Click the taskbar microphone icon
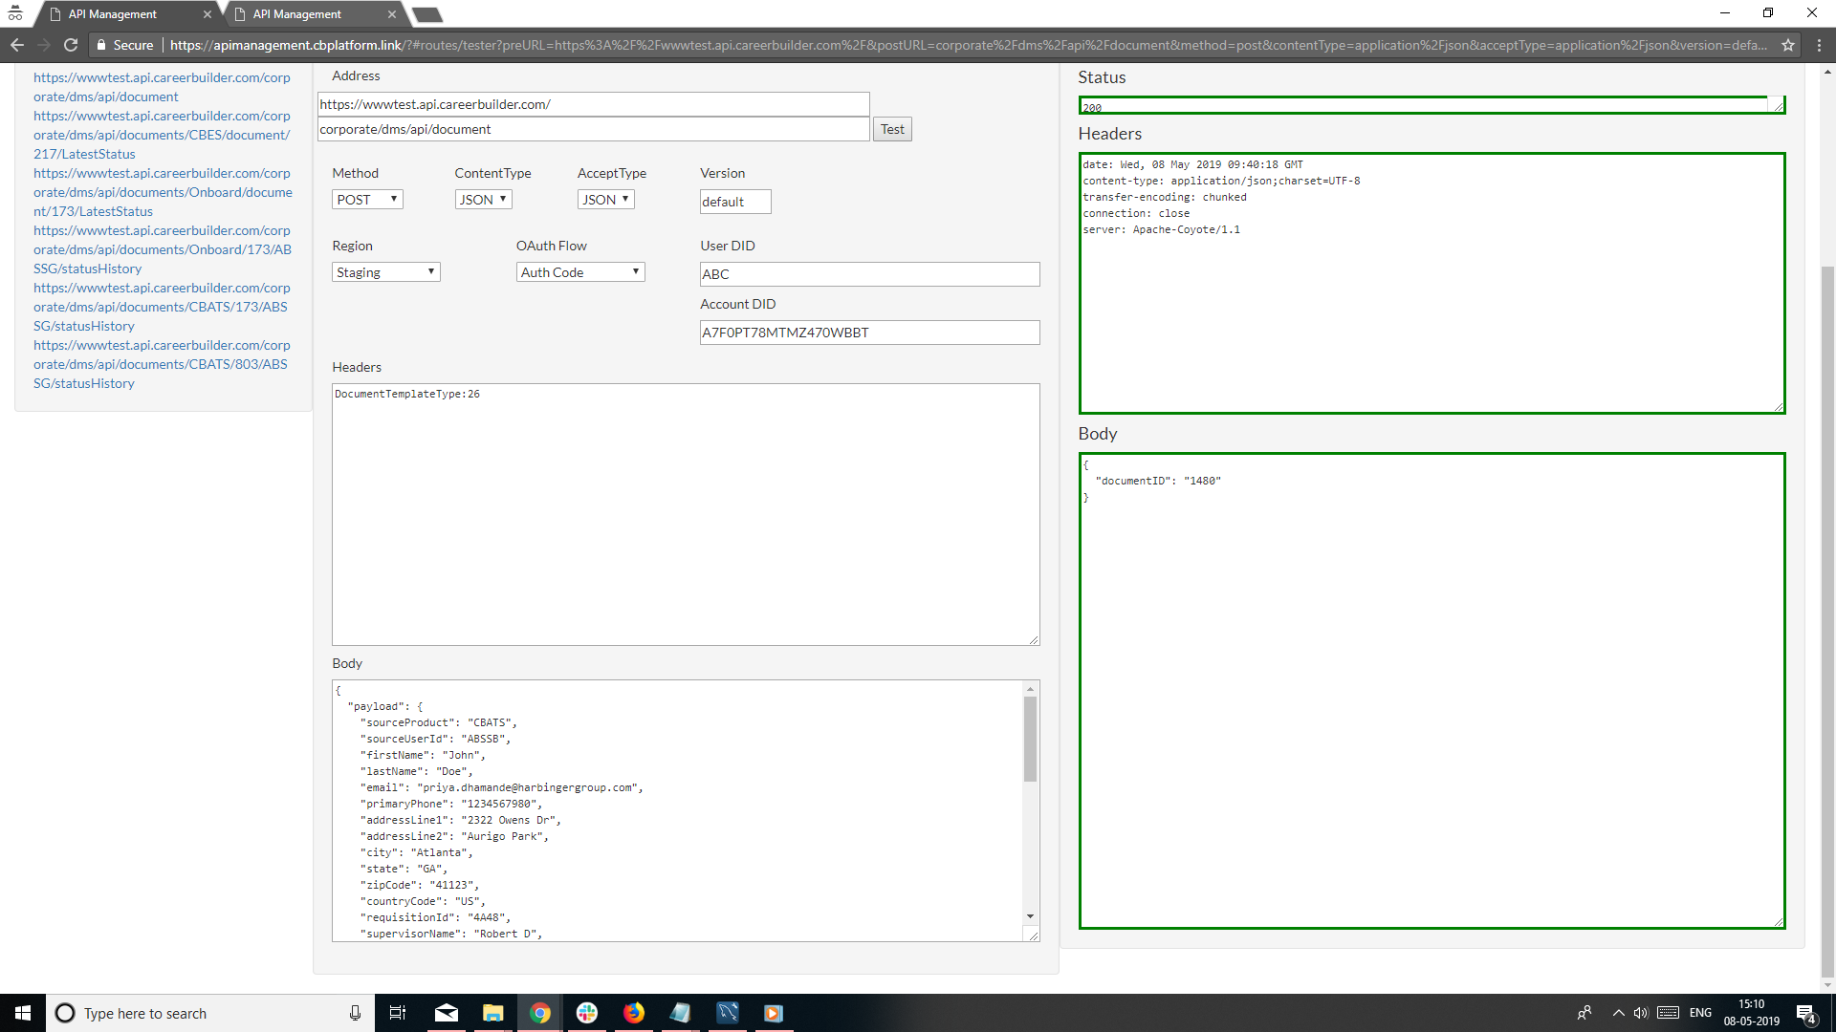This screenshot has width=1836, height=1032. pos(355,1013)
